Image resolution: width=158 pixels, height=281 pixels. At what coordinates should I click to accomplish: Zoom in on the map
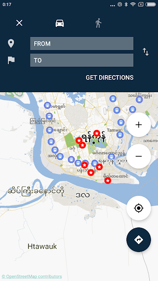[139, 125]
